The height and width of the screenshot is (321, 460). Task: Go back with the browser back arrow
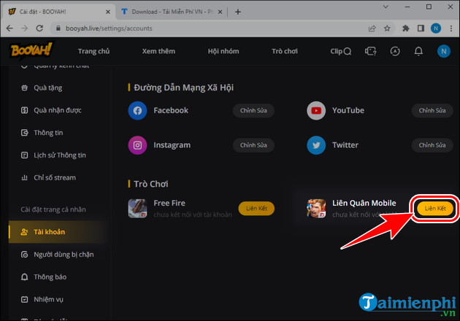click(9, 28)
